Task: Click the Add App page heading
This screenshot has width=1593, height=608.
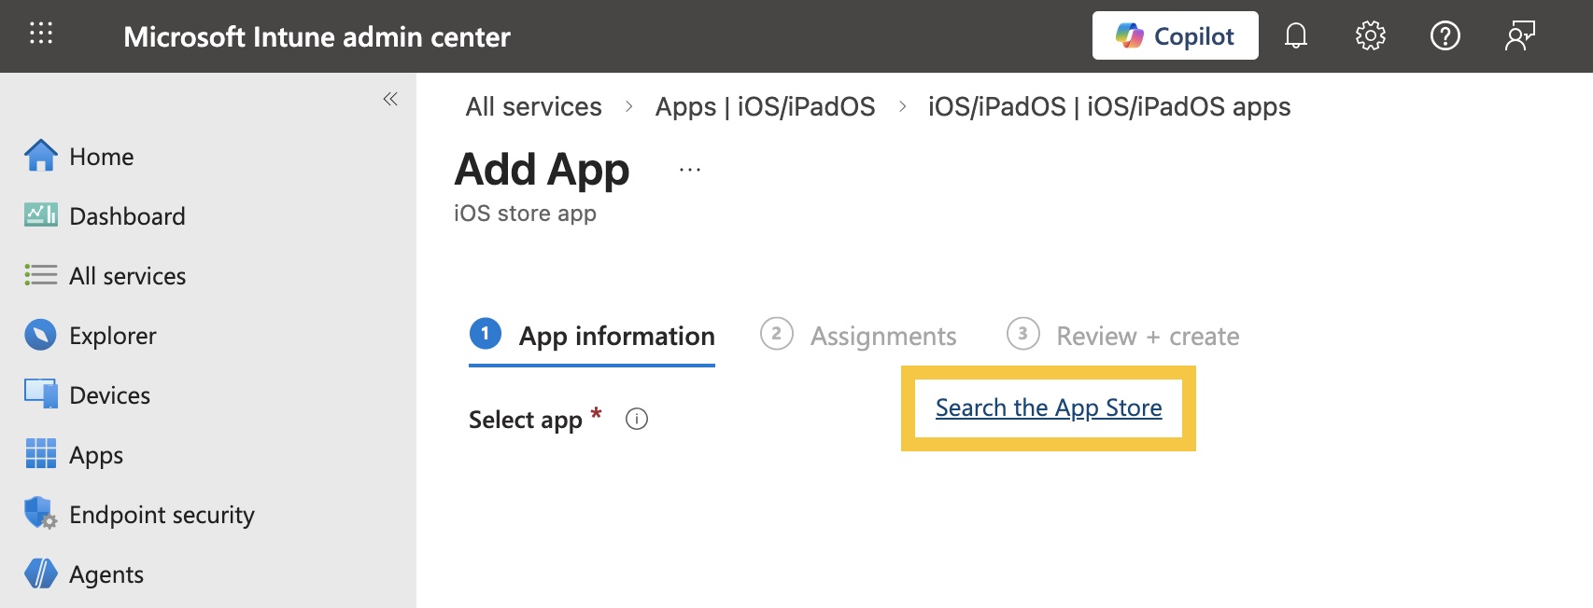Action: pos(542,170)
